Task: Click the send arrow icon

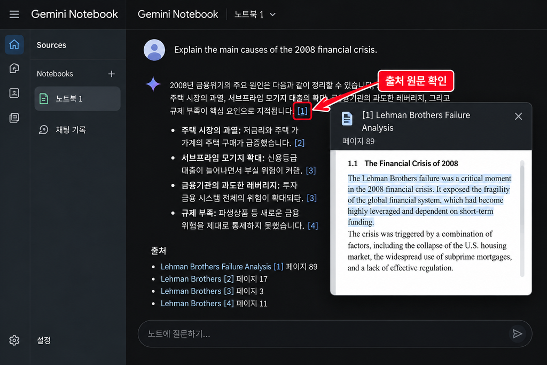Action: 517,334
